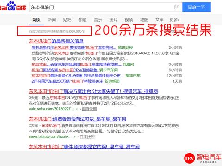Open camera image search icon

(x=177, y=7)
